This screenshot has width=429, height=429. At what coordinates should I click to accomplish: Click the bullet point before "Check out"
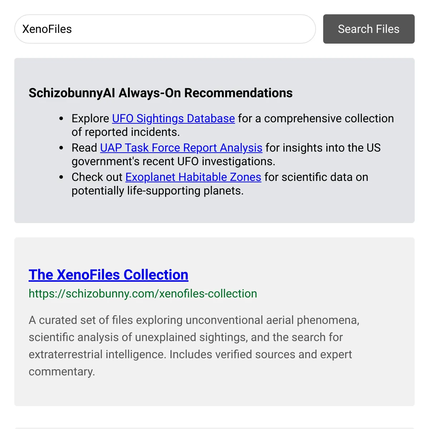pos(61,177)
